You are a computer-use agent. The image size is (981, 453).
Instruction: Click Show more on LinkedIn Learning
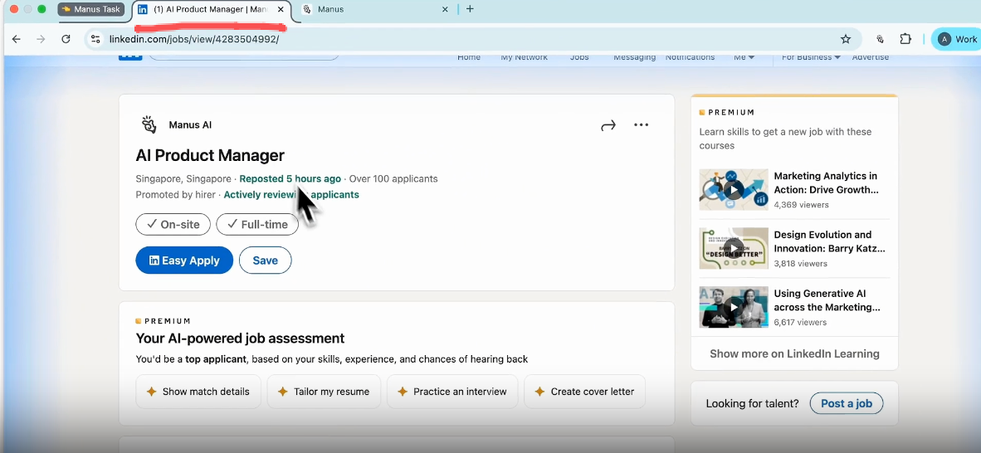point(794,354)
